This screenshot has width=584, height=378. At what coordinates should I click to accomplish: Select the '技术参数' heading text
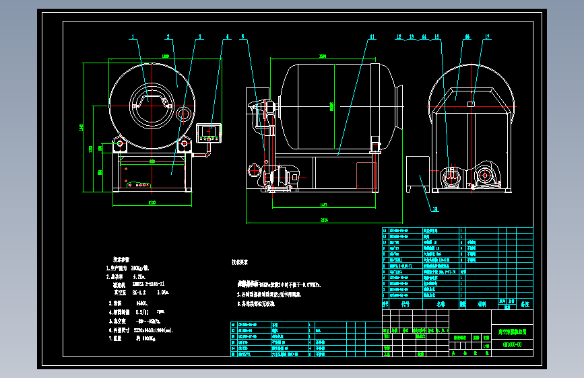click(121, 260)
